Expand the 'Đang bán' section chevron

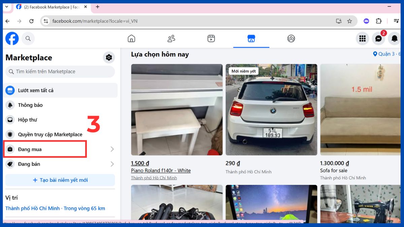pyautogui.click(x=112, y=164)
